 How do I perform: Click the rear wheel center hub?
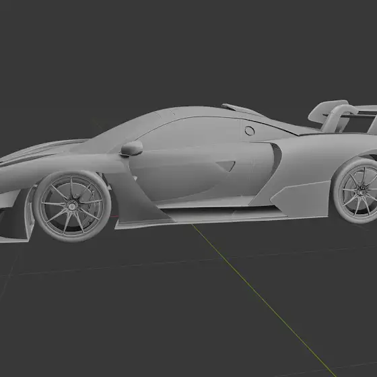click(361, 193)
